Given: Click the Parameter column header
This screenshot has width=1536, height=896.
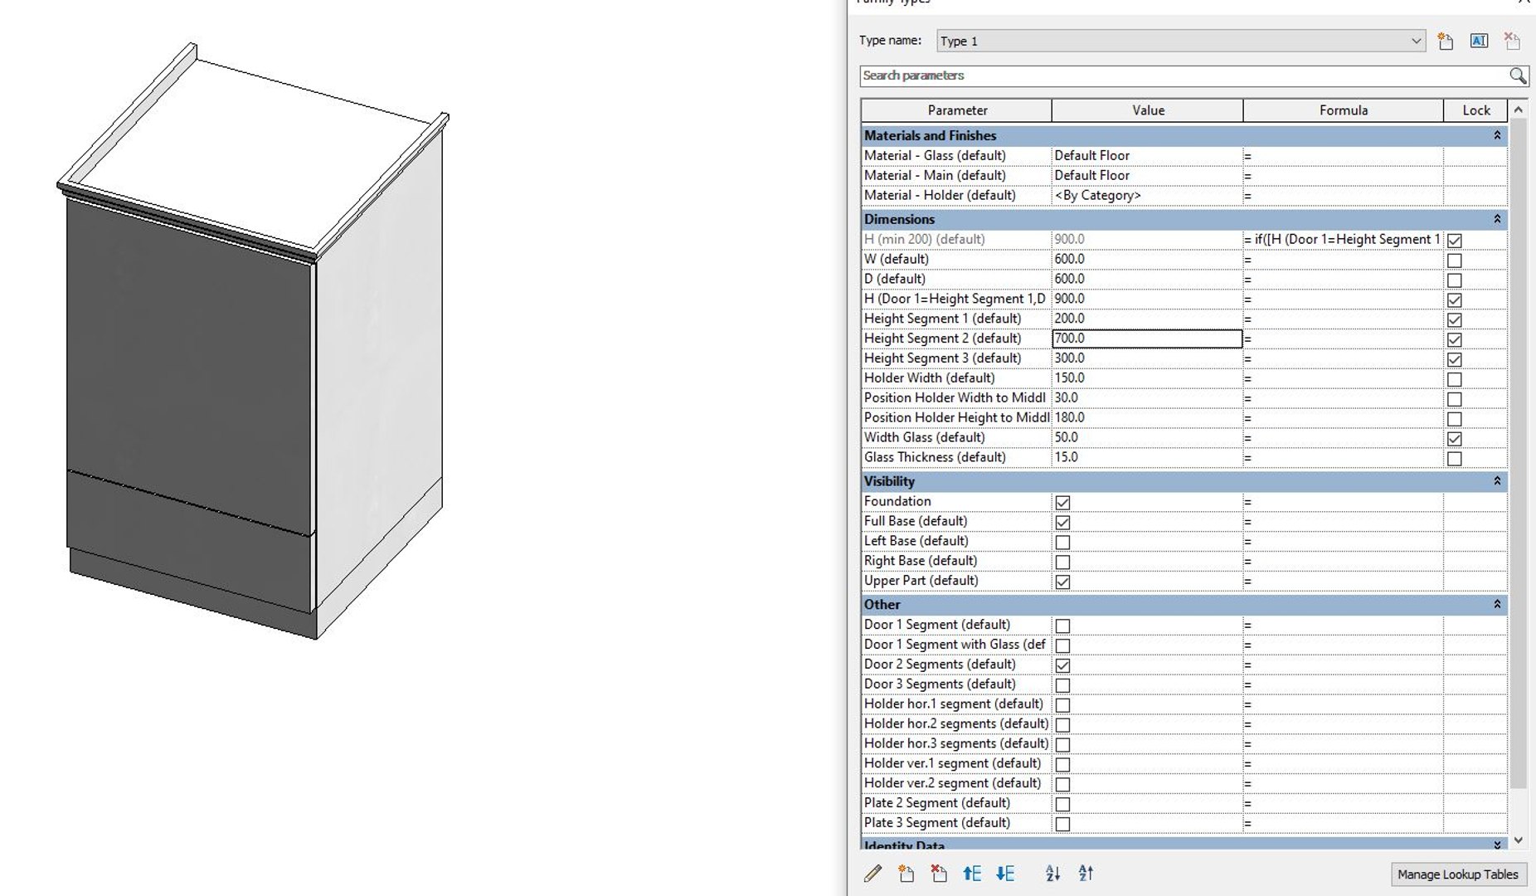Looking at the screenshot, I should (956, 110).
